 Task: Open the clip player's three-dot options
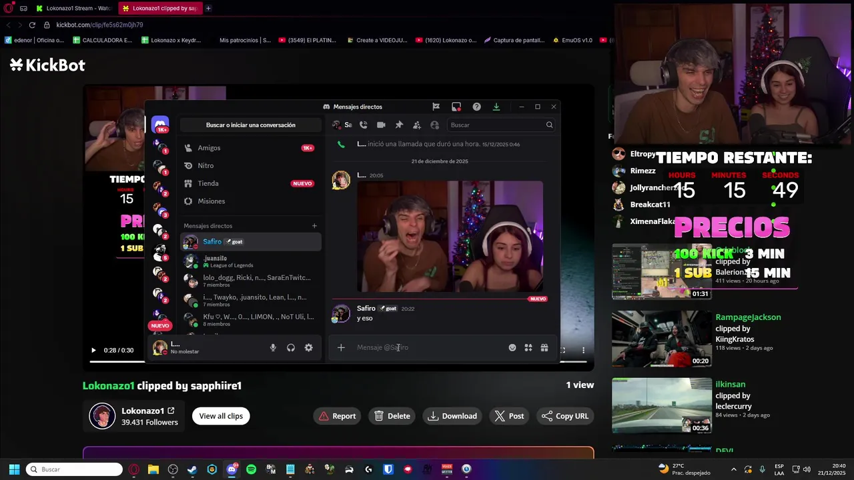(583, 350)
